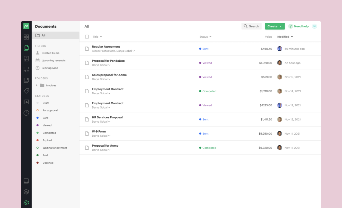Open the Proposal for PandaDoc document
342x208 pixels.
[108, 61]
